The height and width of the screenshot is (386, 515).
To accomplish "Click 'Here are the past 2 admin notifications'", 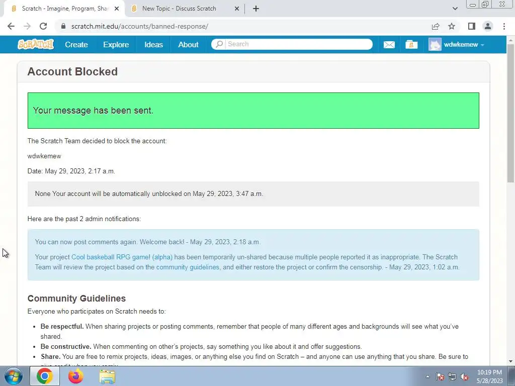I will point(84,219).
